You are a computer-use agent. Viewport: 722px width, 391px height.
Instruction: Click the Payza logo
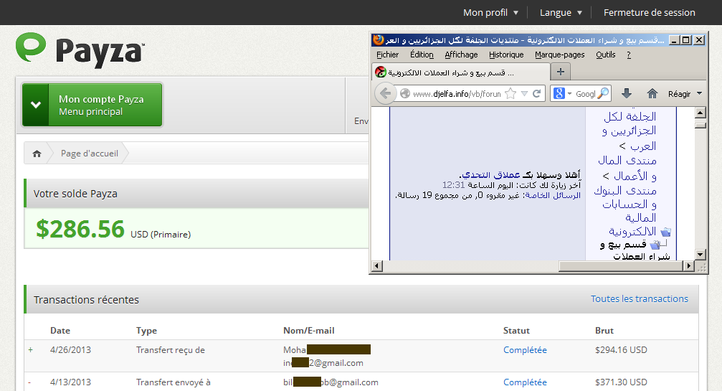[x=80, y=50]
